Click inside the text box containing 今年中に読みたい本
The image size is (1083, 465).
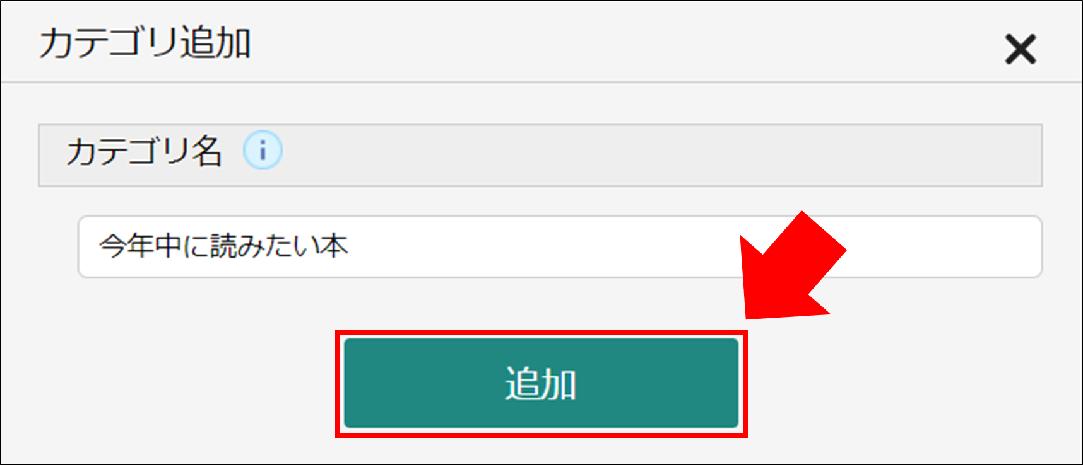pos(560,246)
